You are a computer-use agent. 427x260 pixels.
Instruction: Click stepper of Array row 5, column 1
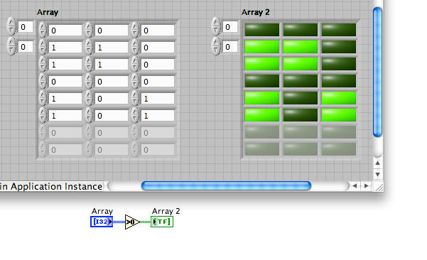43,98
